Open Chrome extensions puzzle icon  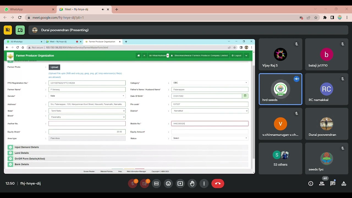[325, 17]
